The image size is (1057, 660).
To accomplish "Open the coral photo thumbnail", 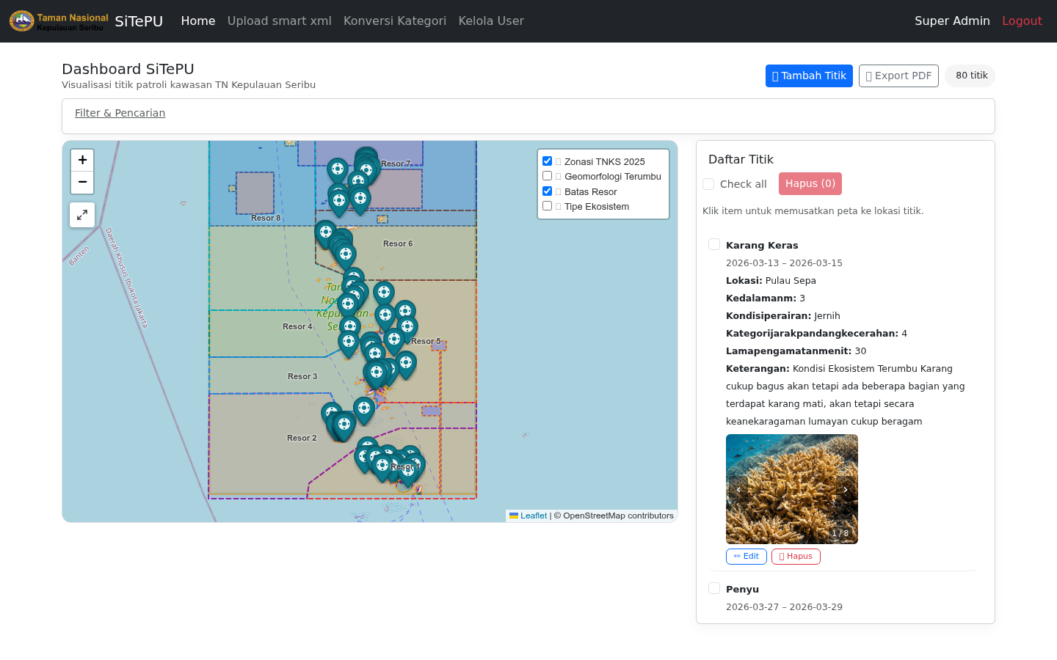I will (x=792, y=489).
